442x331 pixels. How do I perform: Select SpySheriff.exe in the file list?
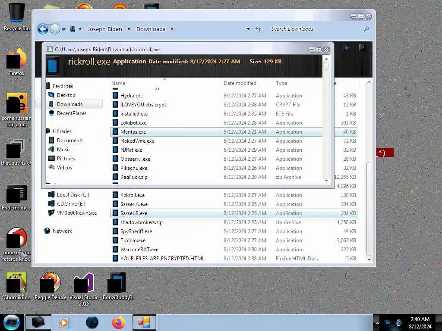click(x=136, y=231)
